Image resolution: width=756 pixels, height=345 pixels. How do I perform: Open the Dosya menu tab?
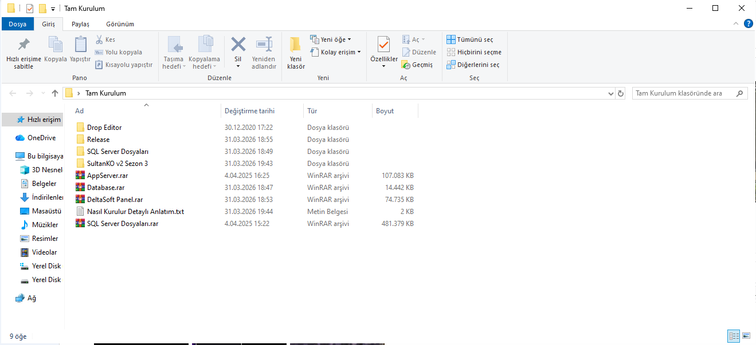18,24
